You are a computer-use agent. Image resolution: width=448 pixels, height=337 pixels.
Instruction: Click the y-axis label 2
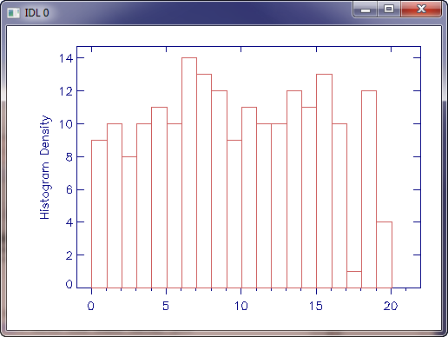[x=69, y=255]
